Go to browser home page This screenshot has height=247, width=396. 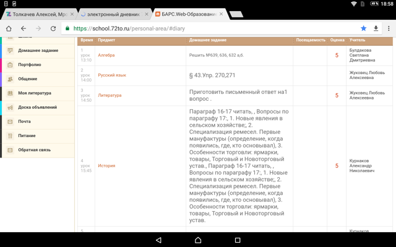tap(9, 28)
